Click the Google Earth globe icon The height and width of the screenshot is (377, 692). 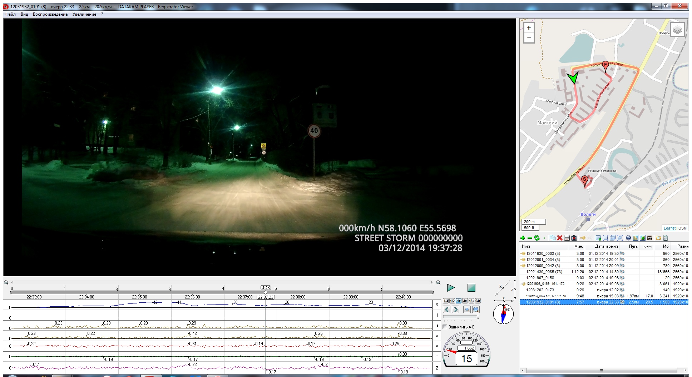(x=628, y=238)
